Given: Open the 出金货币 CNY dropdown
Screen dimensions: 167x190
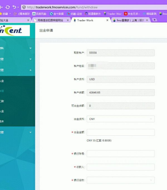Looking at the screenshot, I should pyautogui.click(x=121, y=119).
